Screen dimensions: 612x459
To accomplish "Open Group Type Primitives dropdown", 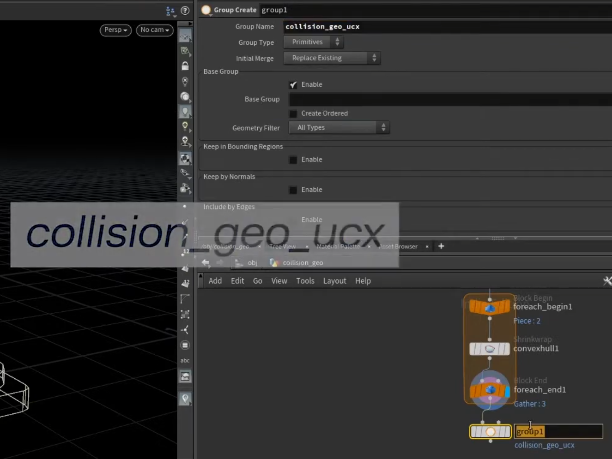I will tap(313, 42).
